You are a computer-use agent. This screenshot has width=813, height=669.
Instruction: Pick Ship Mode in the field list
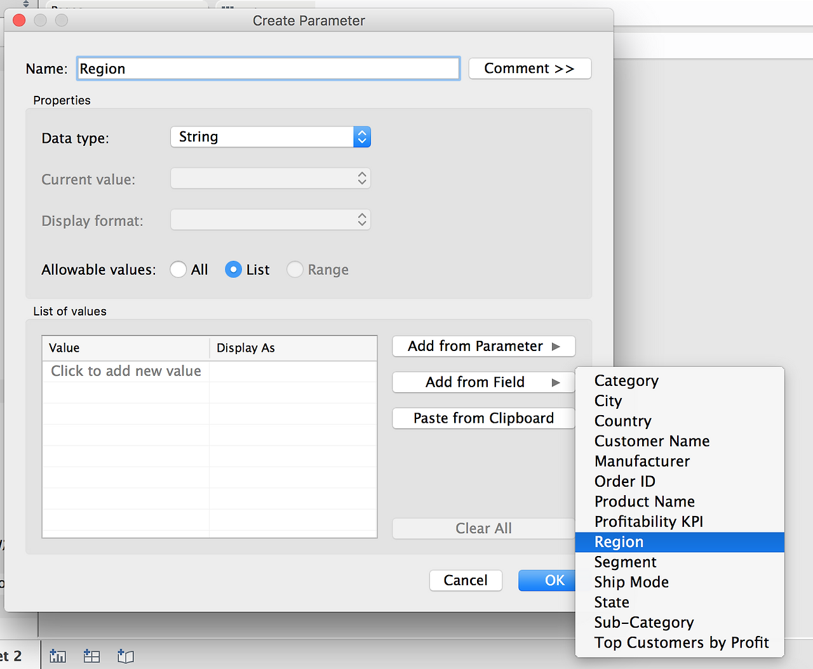click(680, 582)
